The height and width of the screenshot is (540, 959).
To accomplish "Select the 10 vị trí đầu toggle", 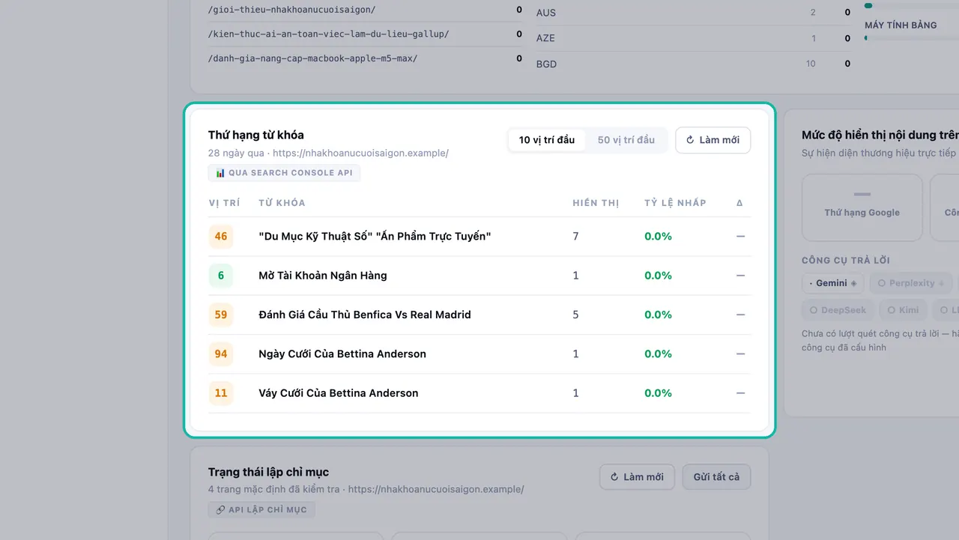I will click(547, 140).
